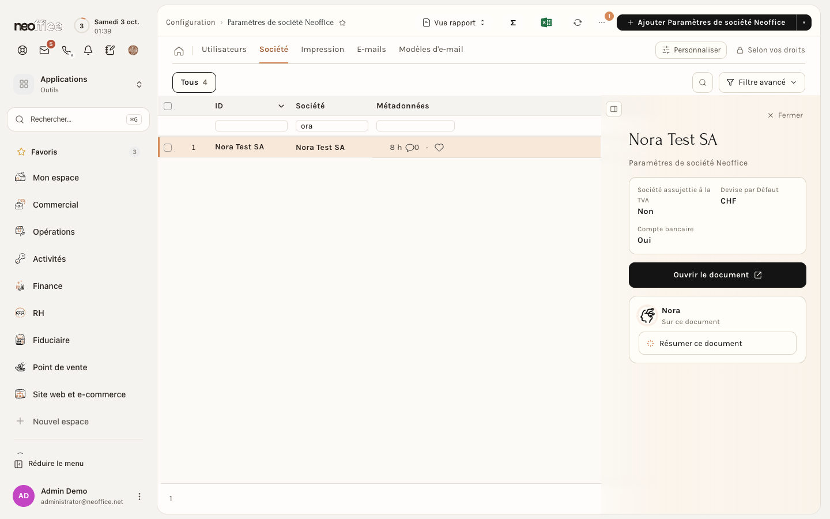Open the notifications bell
This screenshot has height=519, width=830.
[x=88, y=50]
